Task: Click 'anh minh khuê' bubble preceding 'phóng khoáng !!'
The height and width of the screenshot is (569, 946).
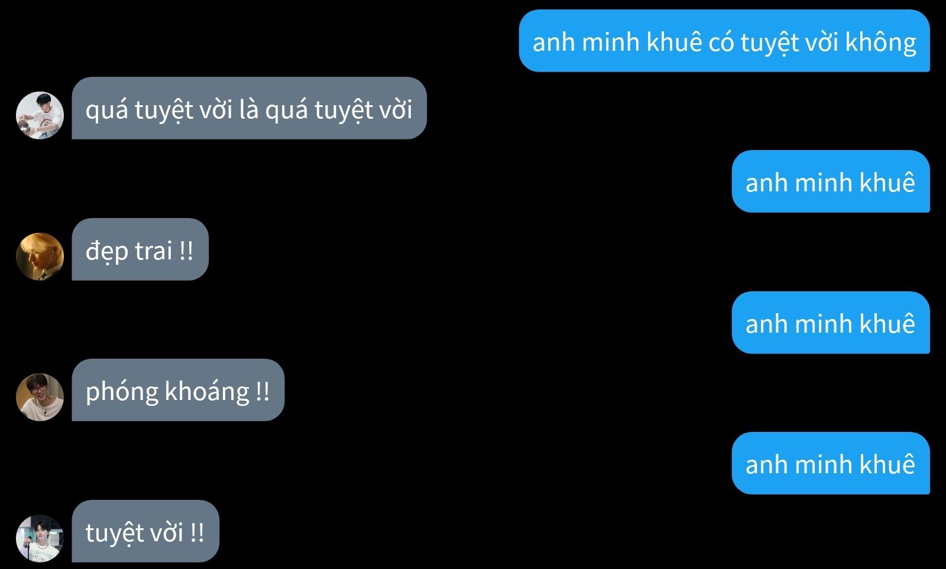Action: (831, 323)
